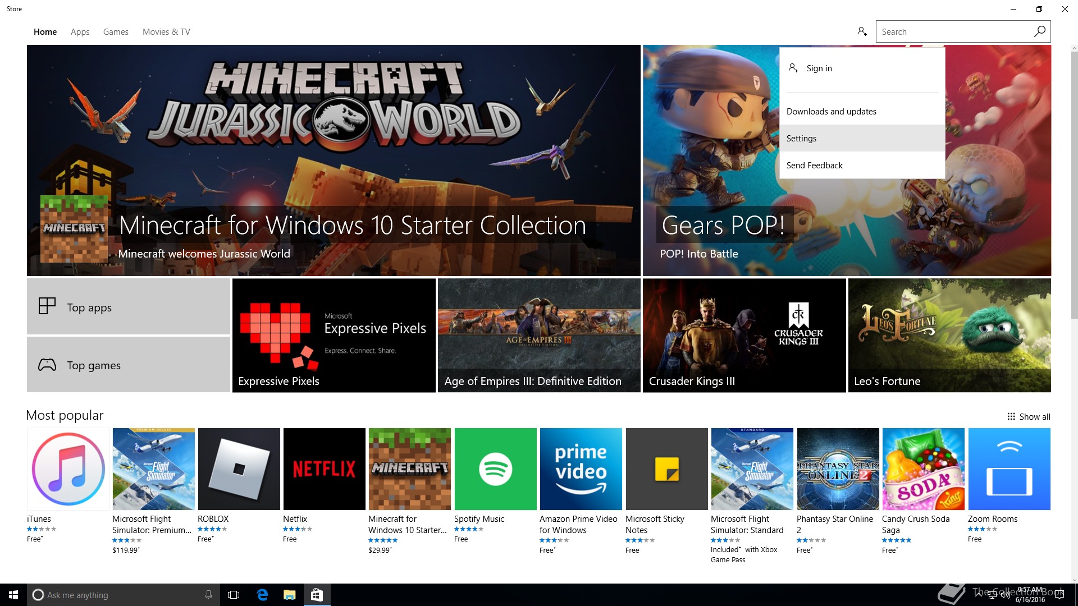The width and height of the screenshot is (1078, 606).
Task: Open the Amazon Prime Video tile
Action: [581, 469]
